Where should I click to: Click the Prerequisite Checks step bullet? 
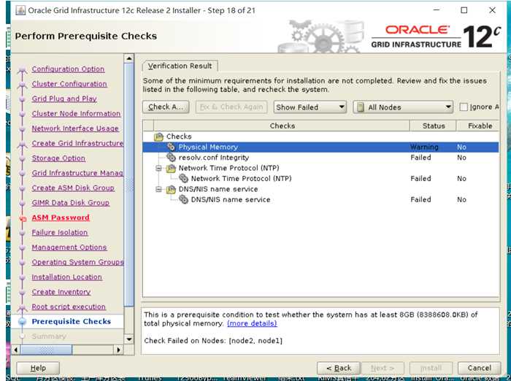[22, 322]
